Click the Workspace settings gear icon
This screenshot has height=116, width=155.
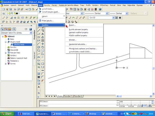tap(117, 18)
